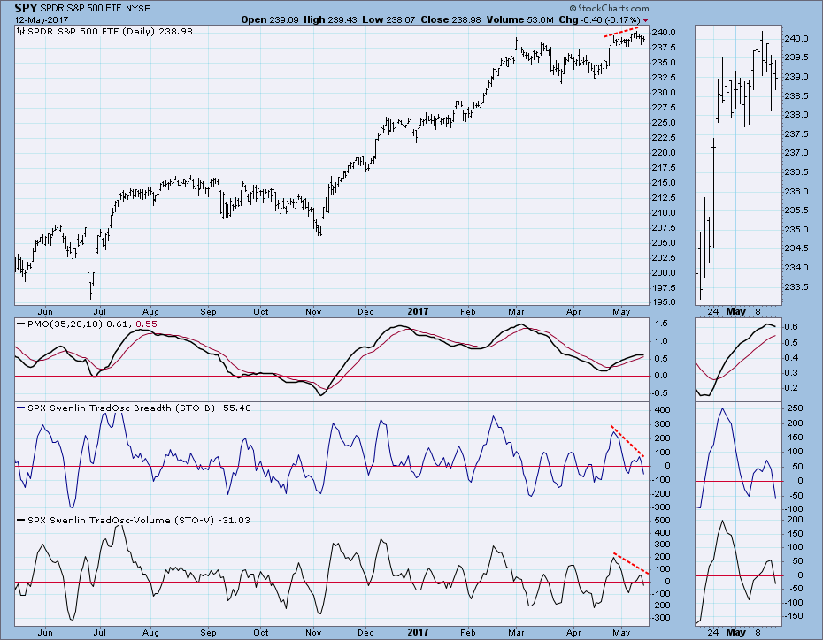The image size is (823, 640).
Task: Click the 'SPDR S&P 500 ETF NYSE' header title
Action: tap(95, 8)
